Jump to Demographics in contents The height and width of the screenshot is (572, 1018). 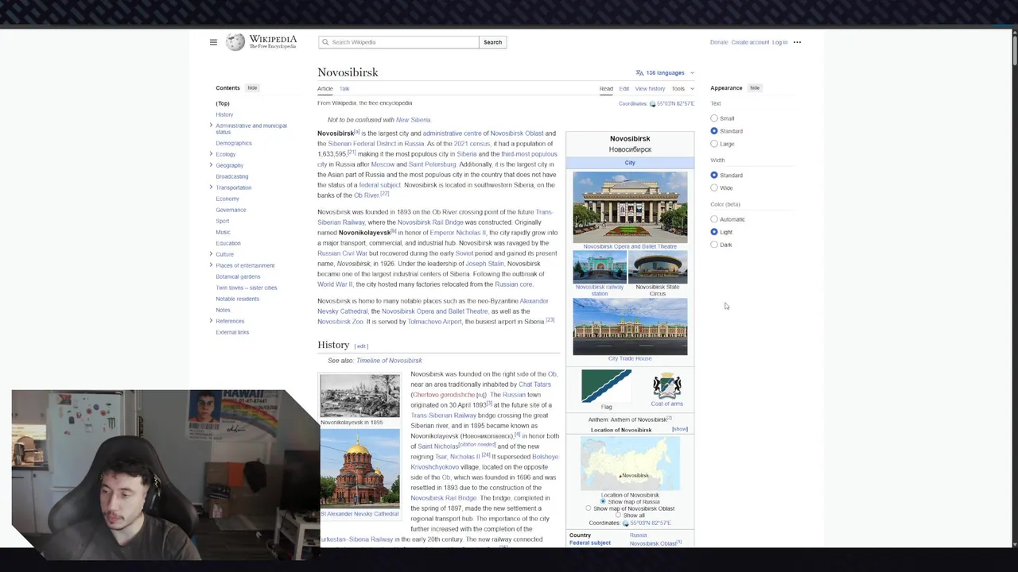click(234, 143)
